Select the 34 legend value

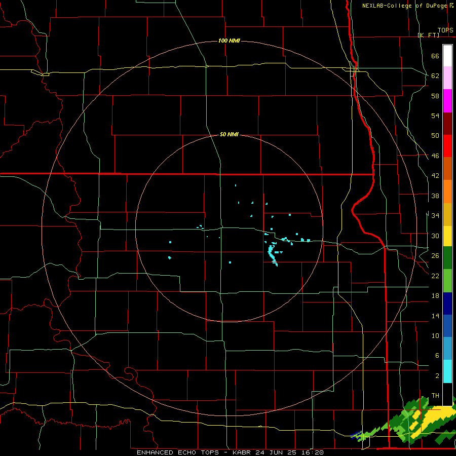tap(435, 216)
